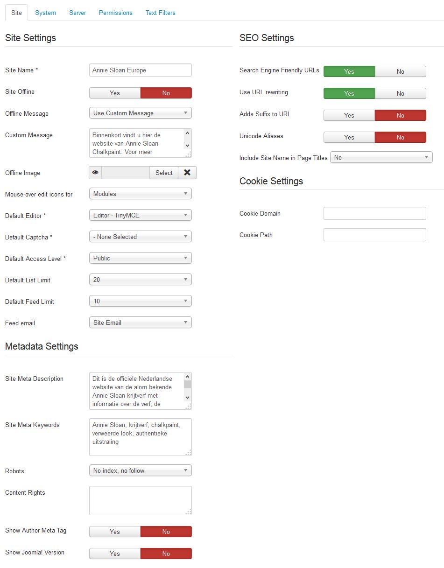The width and height of the screenshot is (444, 568).
Task: Set Site Offline to No
Action: pyautogui.click(x=166, y=93)
